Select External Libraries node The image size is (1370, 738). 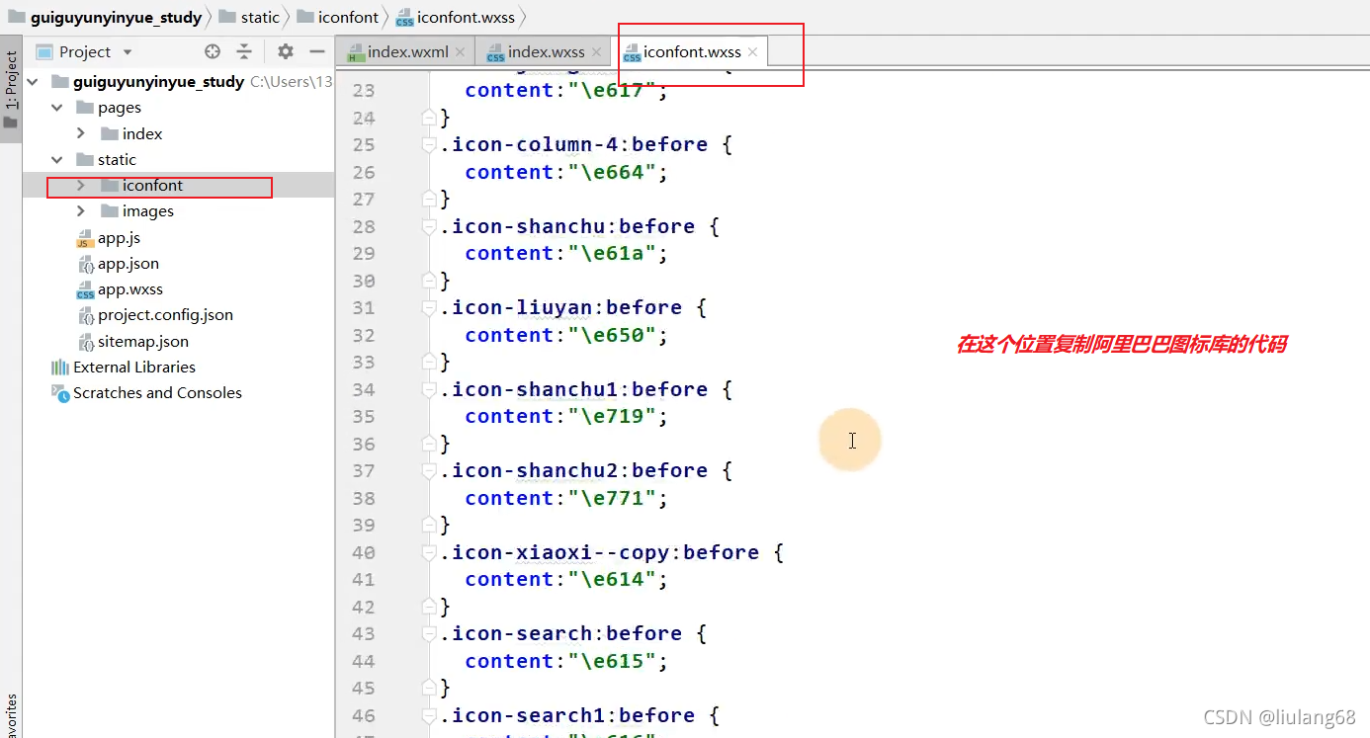[x=134, y=367]
